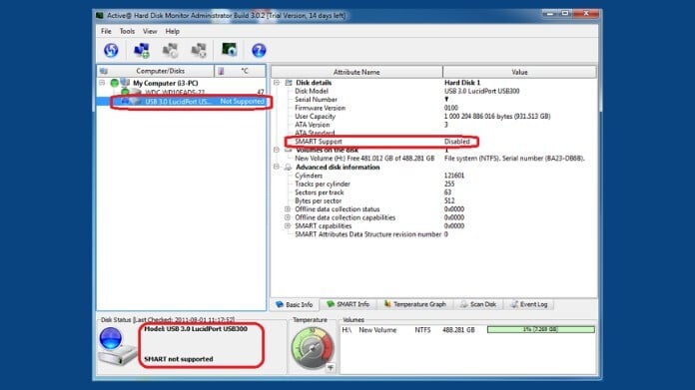This screenshot has width=695, height=390.
Task: Click the green volume usage bar
Action: pyautogui.click(x=541, y=329)
